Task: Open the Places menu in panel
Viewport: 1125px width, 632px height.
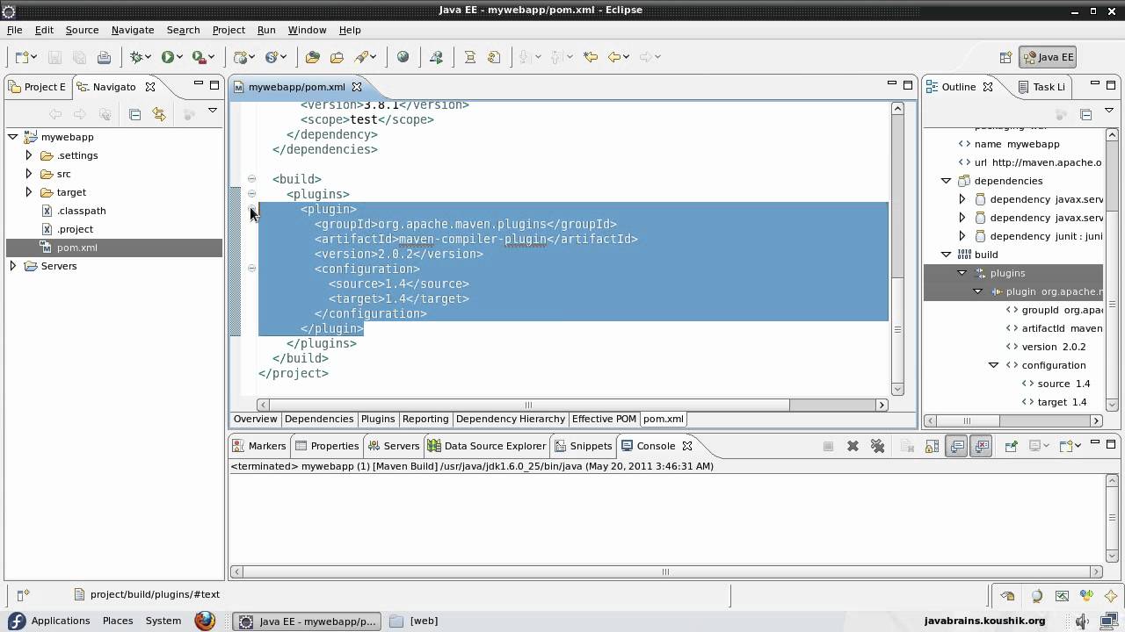Action: (x=118, y=621)
